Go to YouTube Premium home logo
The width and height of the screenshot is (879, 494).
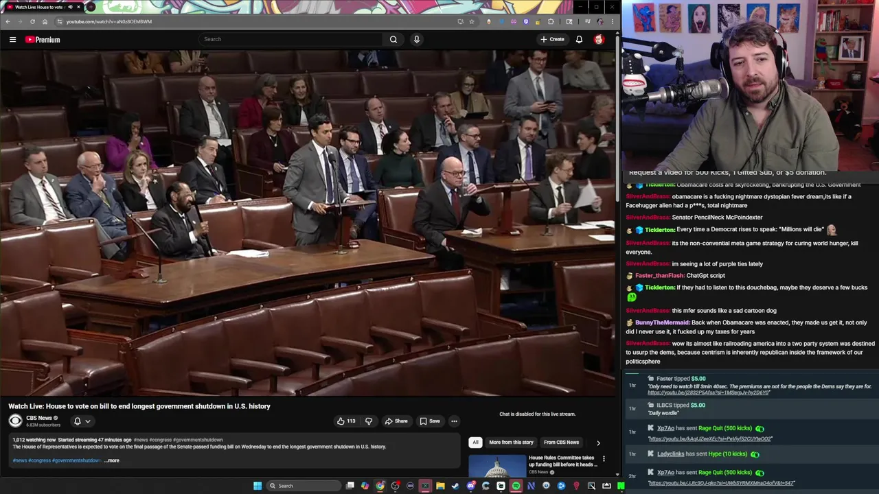click(43, 40)
